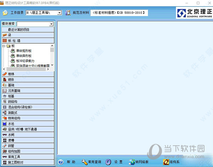
Task: Open the 梁 module category
Action: click(28, 35)
